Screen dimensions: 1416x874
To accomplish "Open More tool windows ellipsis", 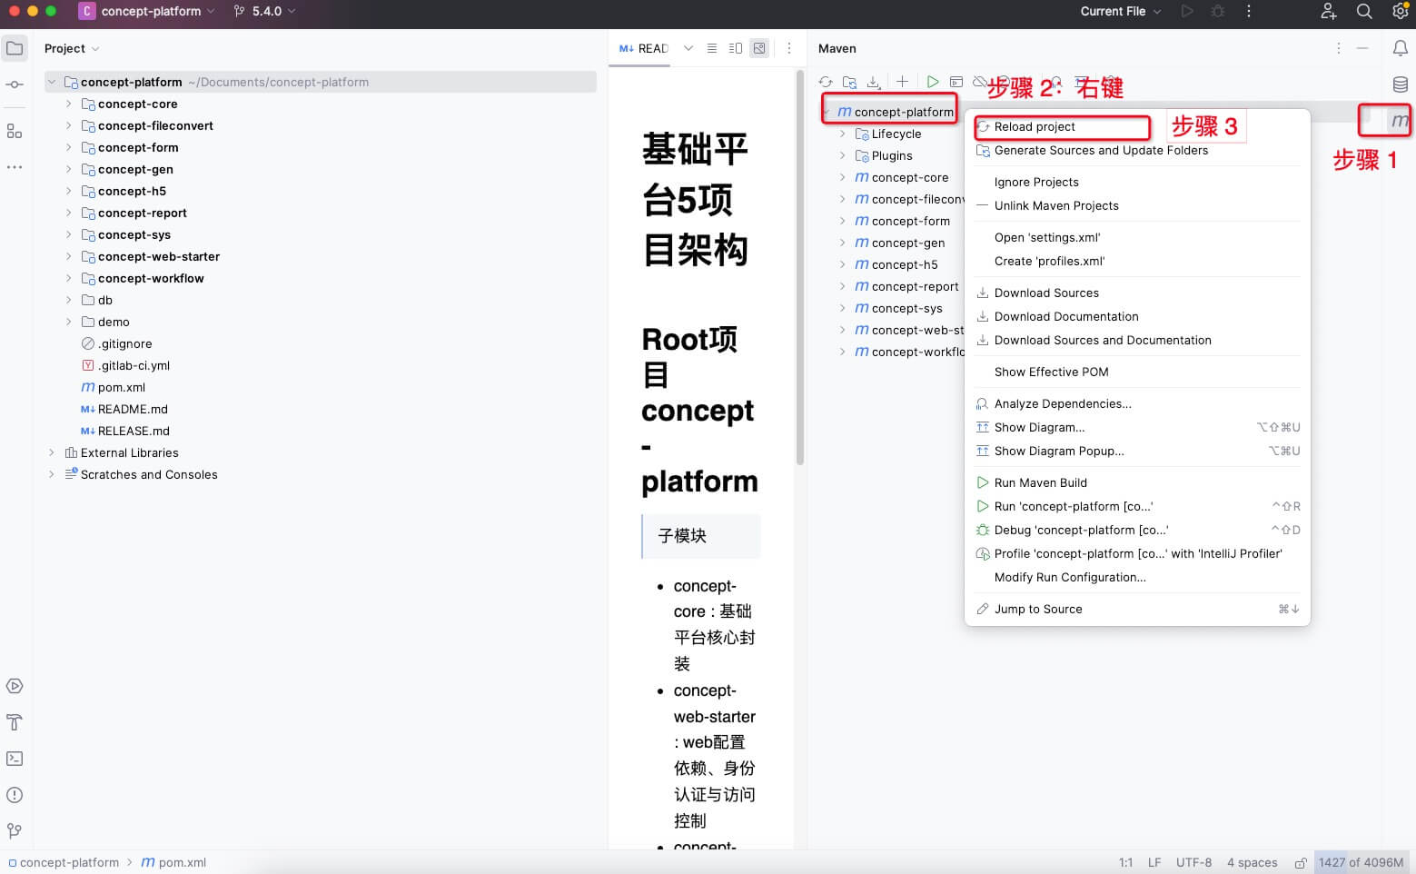I will [15, 167].
